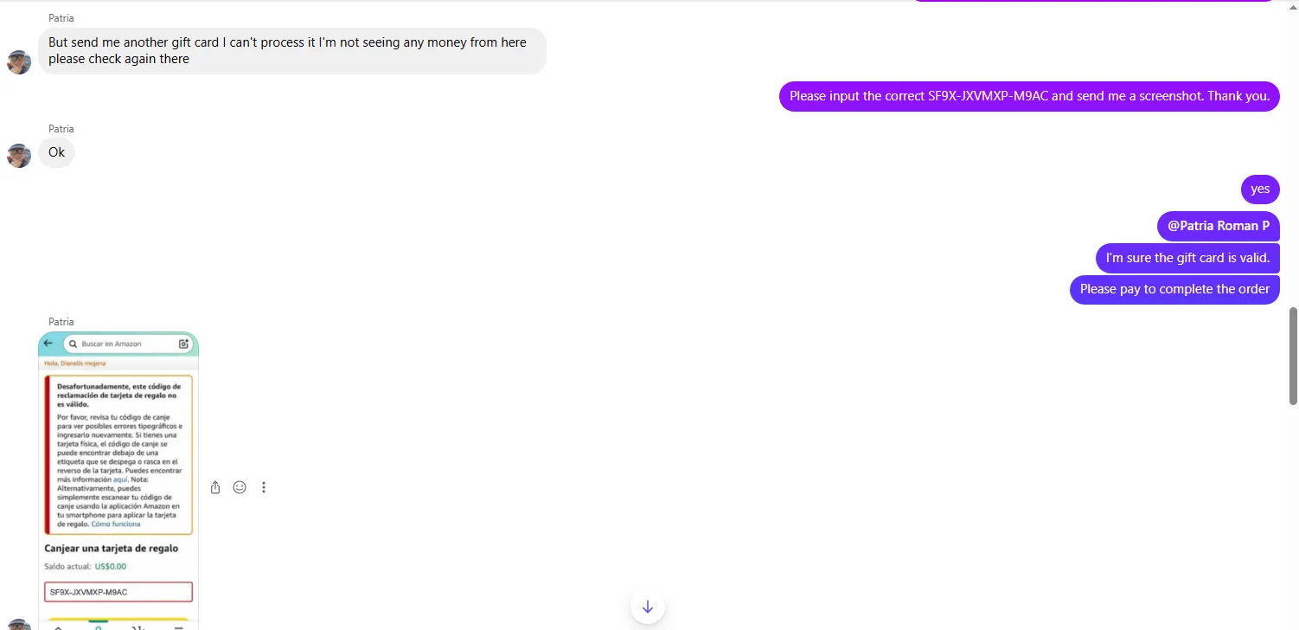Jump to latest messages with the down-arrow button
The height and width of the screenshot is (630, 1299).
648,607
